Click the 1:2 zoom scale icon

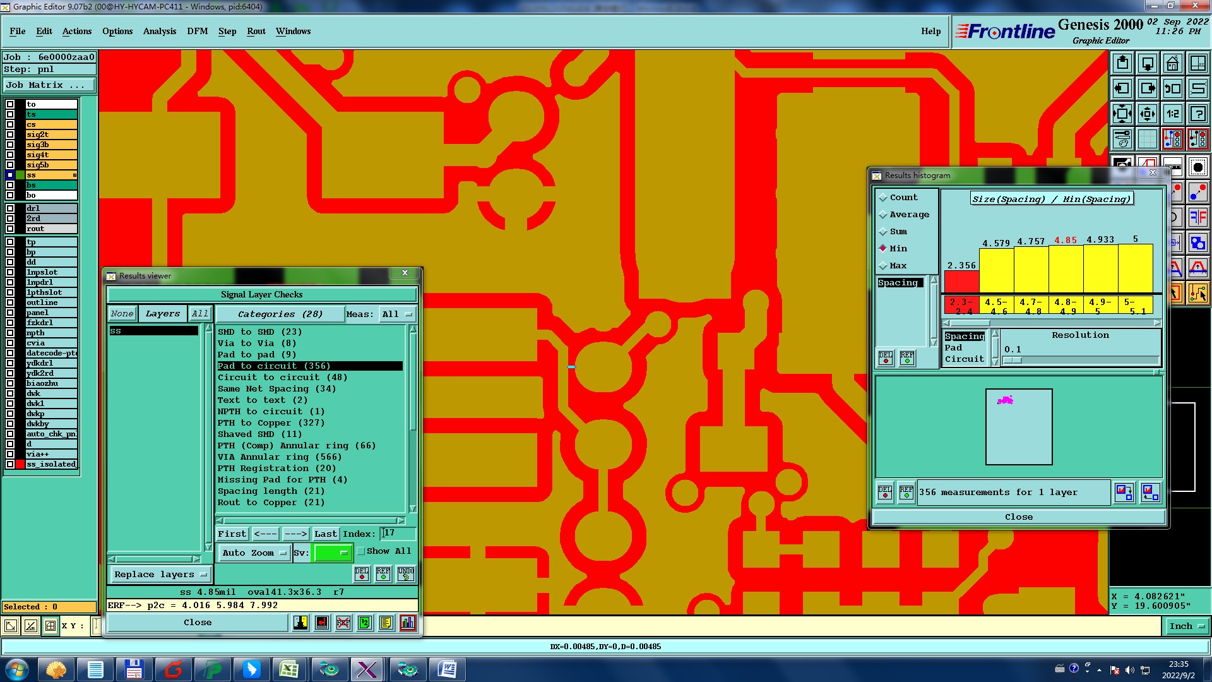click(x=1172, y=114)
